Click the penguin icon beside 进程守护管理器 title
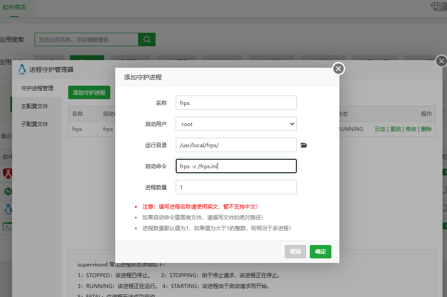Screen dimensions: 447x297 pos(22,70)
